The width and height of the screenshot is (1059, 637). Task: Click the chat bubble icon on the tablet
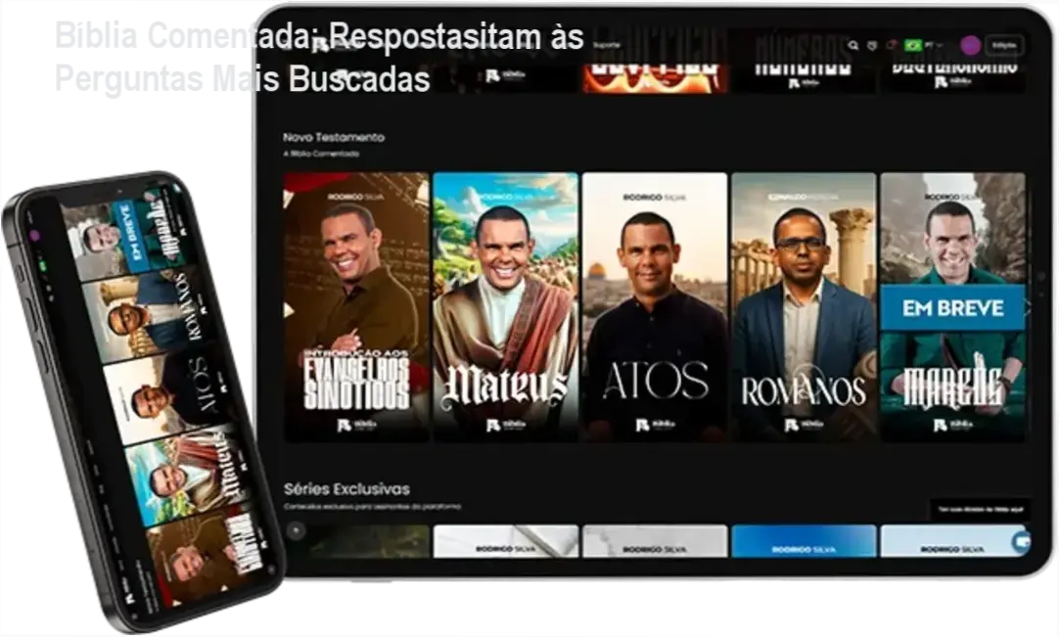click(x=1021, y=541)
